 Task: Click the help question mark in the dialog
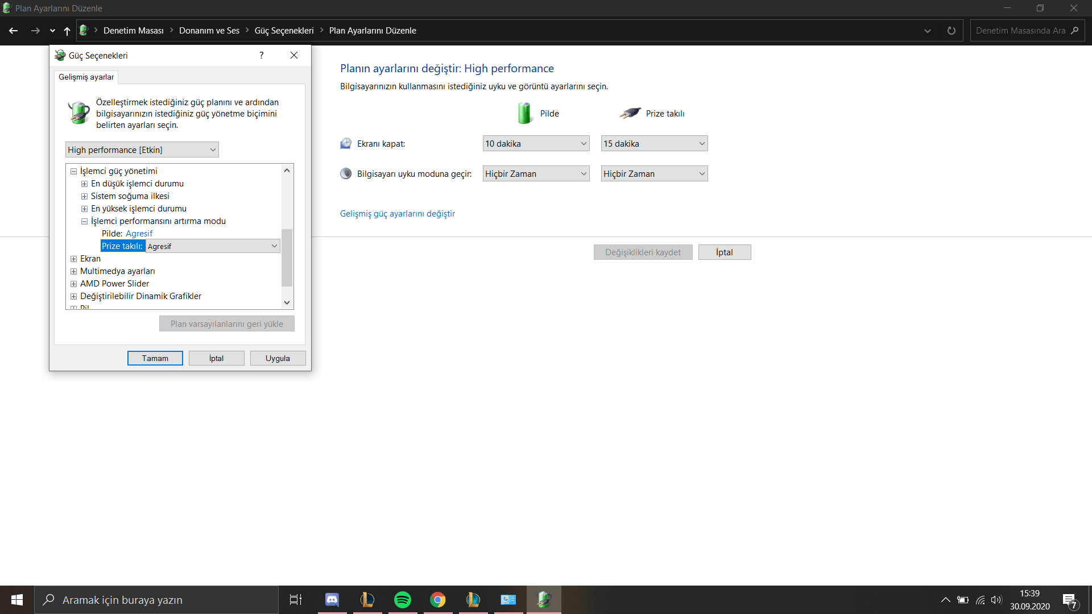click(262, 55)
